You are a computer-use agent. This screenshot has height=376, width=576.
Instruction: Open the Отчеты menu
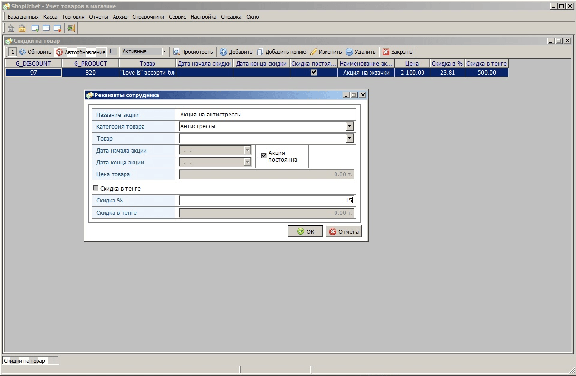[98, 17]
